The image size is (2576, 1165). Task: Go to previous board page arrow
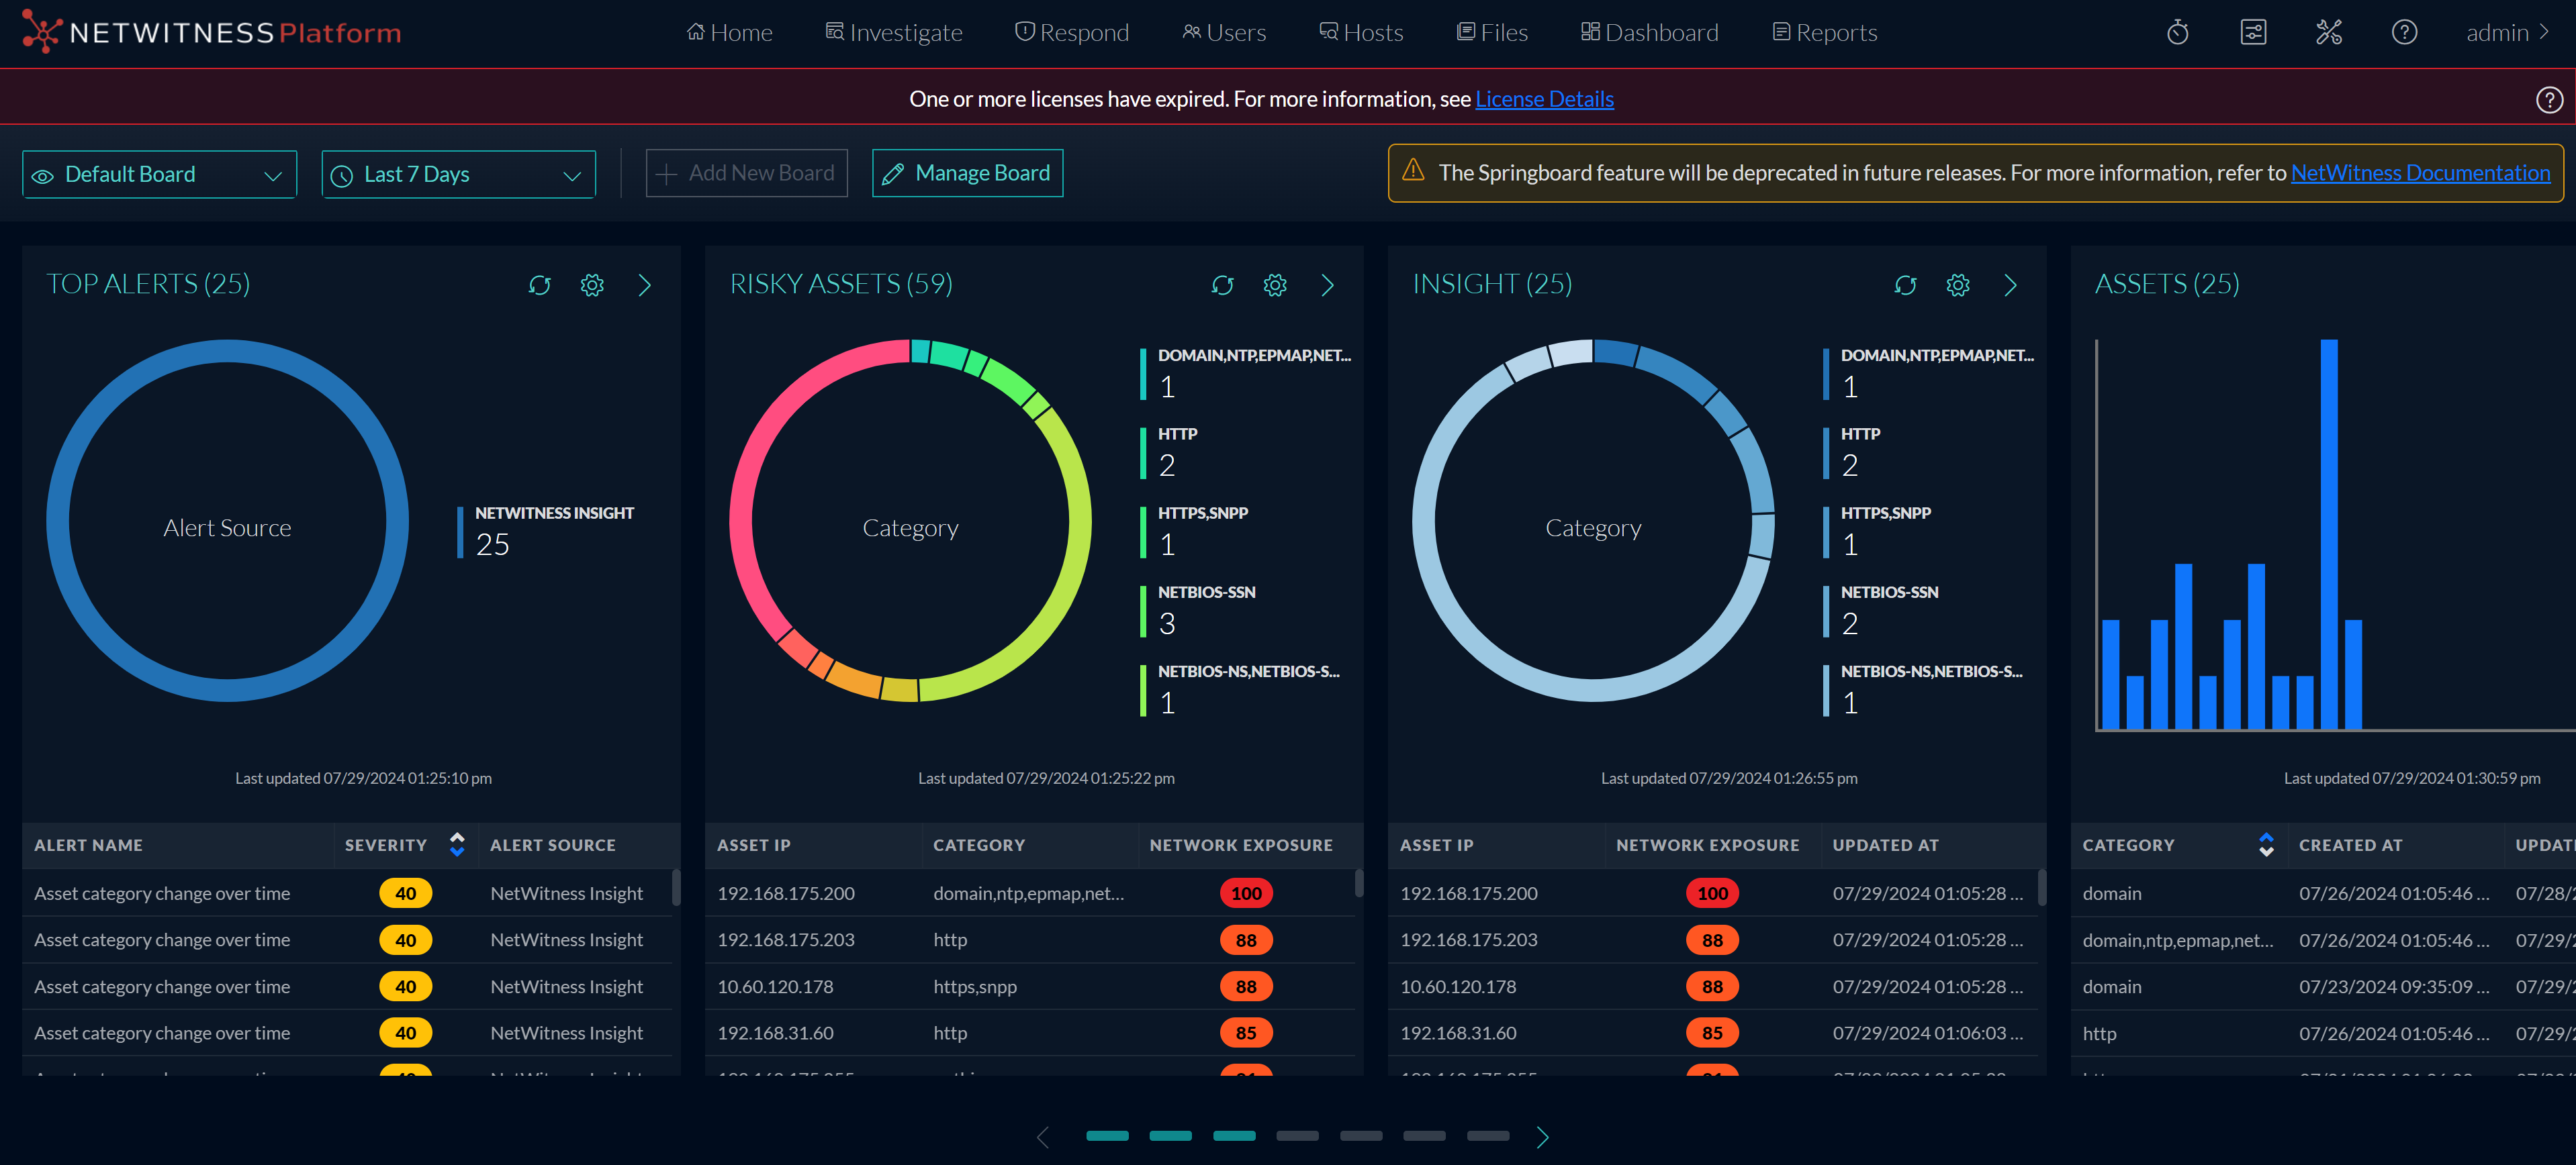[1043, 1136]
